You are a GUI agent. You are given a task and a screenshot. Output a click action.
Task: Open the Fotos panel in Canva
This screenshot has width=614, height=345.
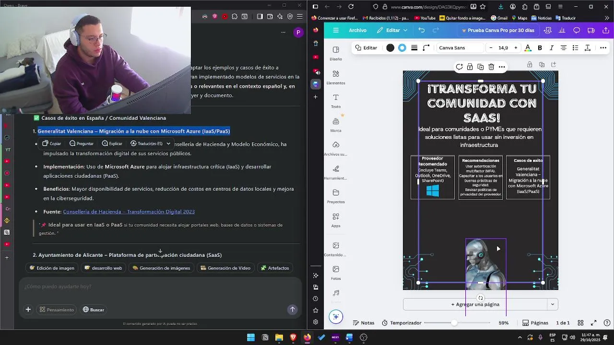pos(336,272)
